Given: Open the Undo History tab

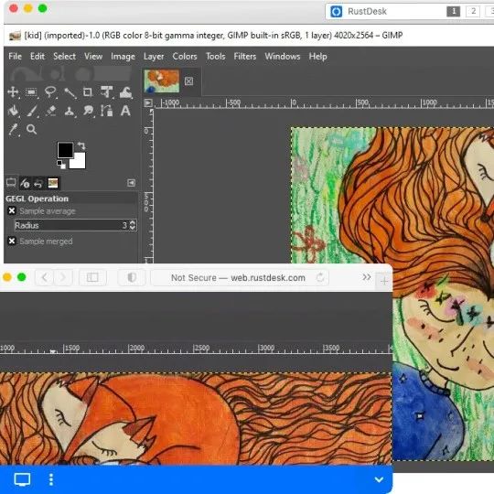Looking at the screenshot, I should coord(38,183).
